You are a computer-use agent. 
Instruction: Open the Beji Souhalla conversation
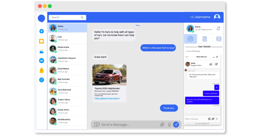tap(67, 81)
